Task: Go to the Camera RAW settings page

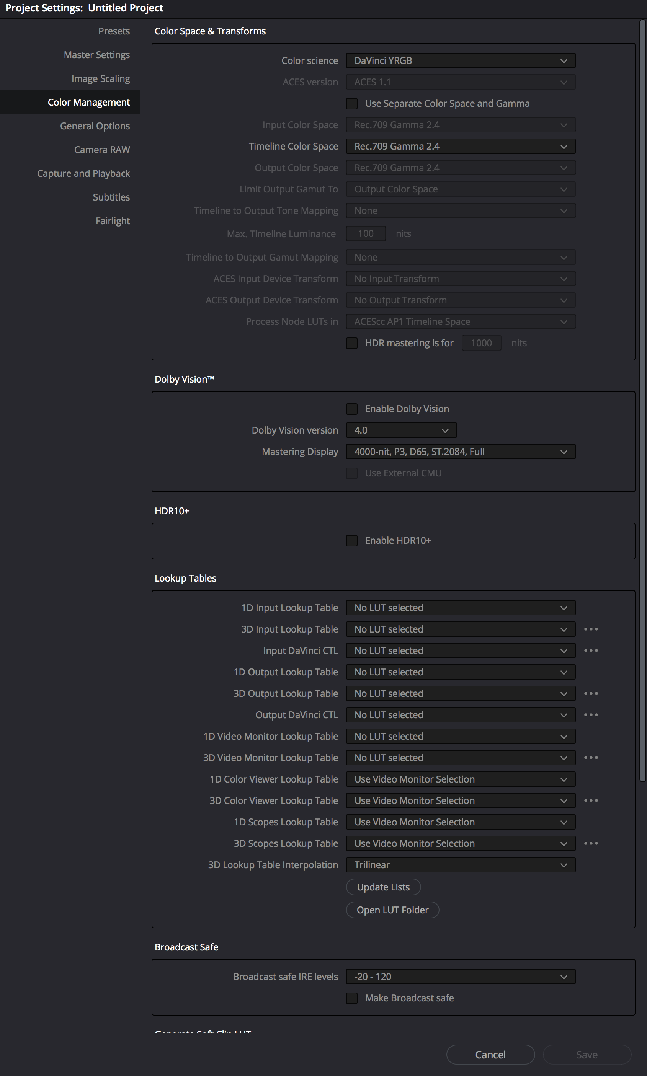Action: (102, 150)
